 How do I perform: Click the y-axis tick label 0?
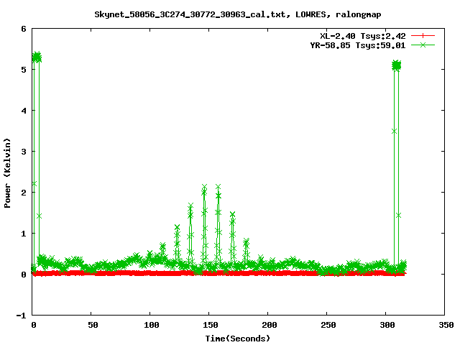pos(24,275)
